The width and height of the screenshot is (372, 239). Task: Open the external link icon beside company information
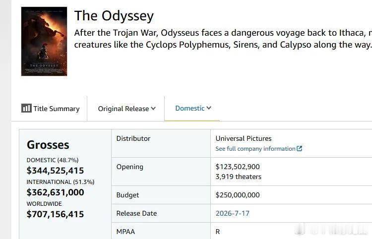[300, 148]
